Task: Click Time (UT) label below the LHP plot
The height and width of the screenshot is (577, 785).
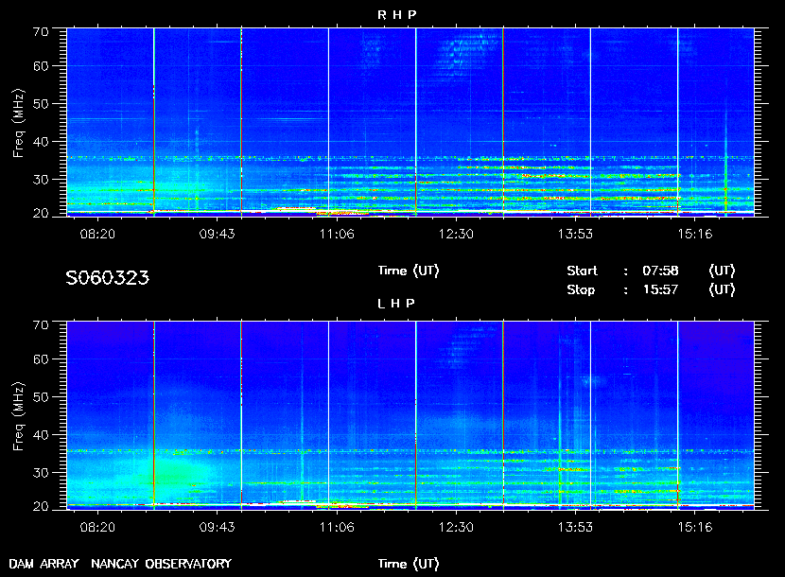Action: [409, 564]
